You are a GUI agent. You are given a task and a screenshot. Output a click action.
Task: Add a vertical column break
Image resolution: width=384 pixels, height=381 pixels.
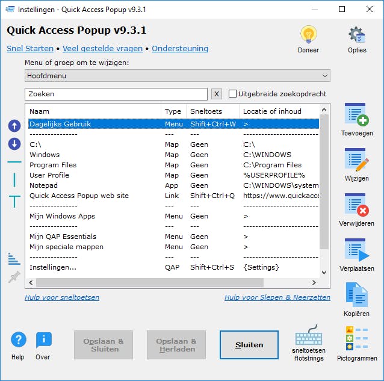(14, 180)
